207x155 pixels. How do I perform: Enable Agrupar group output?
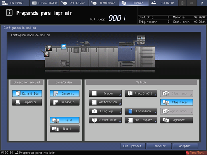point(177,120)
